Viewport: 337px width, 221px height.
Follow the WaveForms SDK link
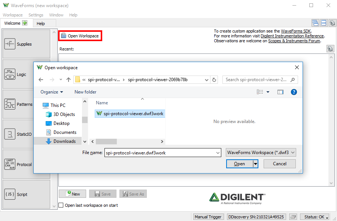pos(296,31)
